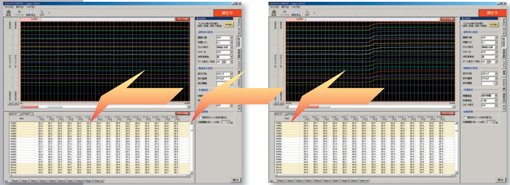Switch to チャネル vertical tab in left window
This screenshot has height=185, width=510.
pos(239,22)
